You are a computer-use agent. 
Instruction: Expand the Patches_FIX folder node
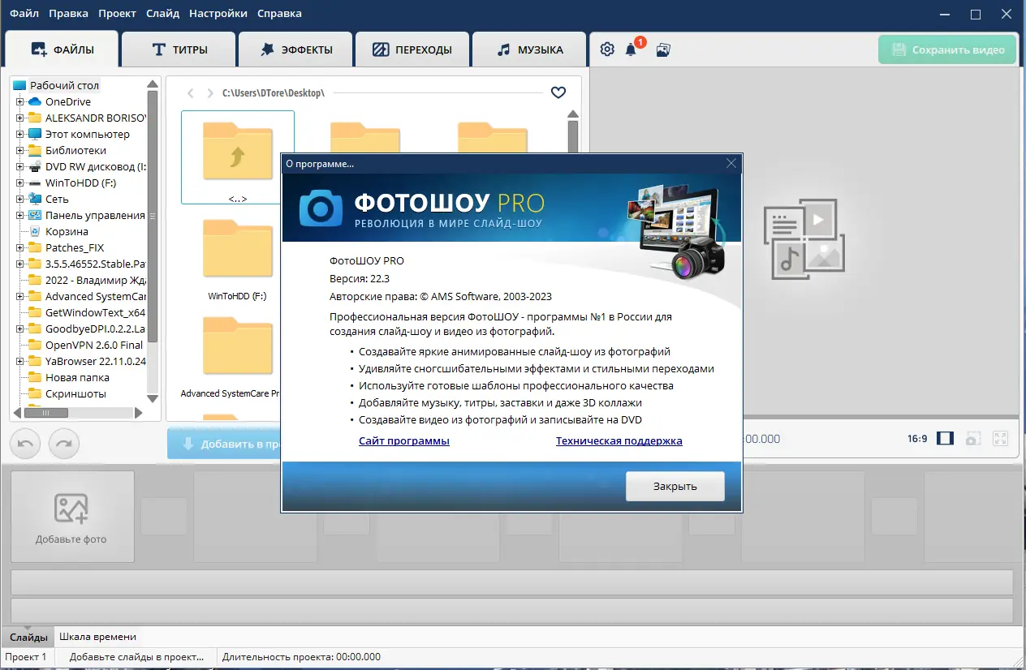coord(19,248)
